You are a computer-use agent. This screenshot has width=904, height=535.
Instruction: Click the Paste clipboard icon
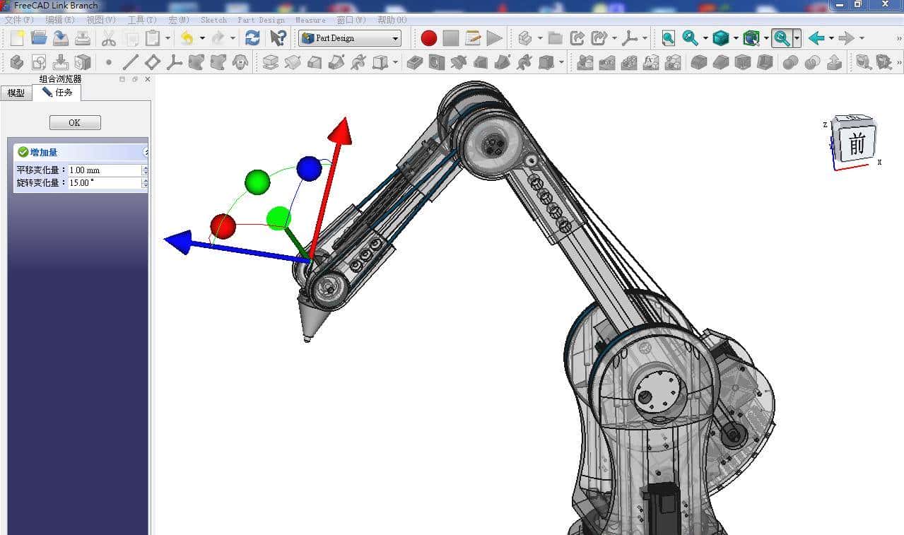pos(153,38)
